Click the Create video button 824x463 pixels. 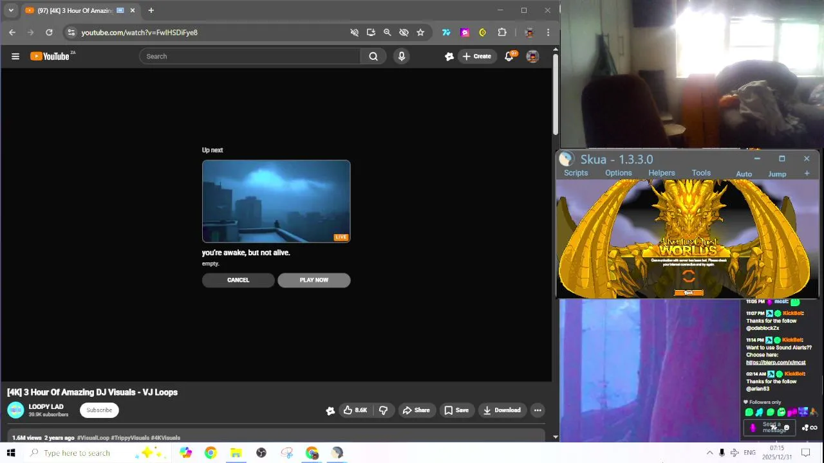click(476, 56)
